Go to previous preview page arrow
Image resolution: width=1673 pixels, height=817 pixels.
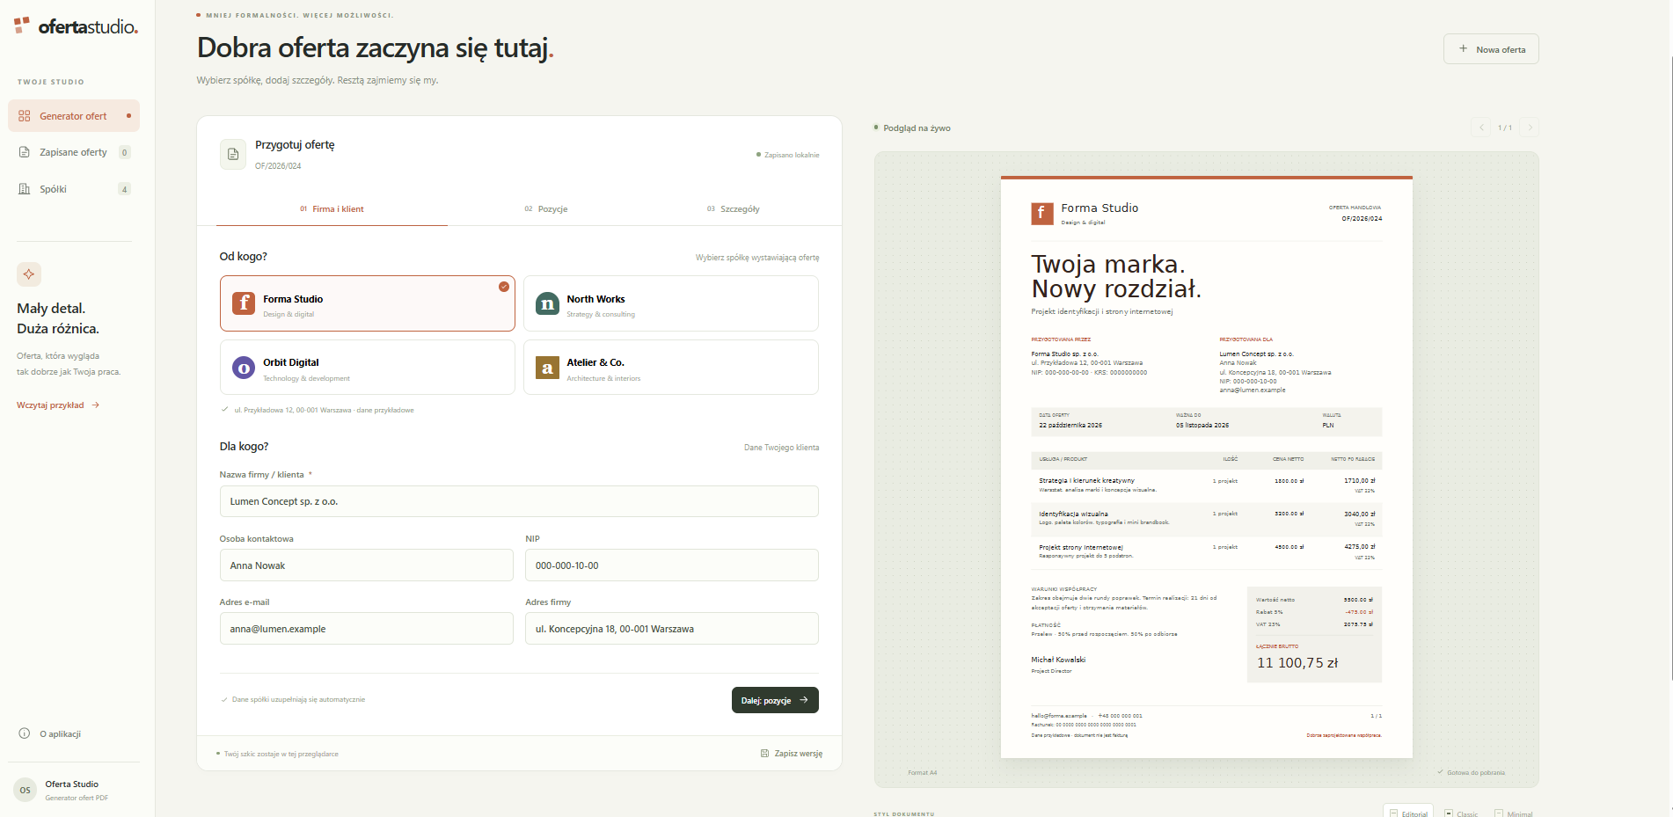point(1481,128)
